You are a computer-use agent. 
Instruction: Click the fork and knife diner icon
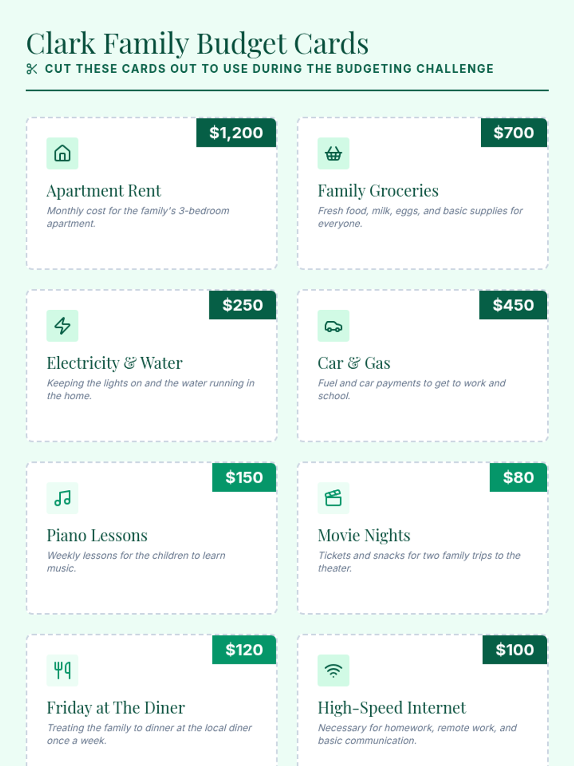click(62, 671)
